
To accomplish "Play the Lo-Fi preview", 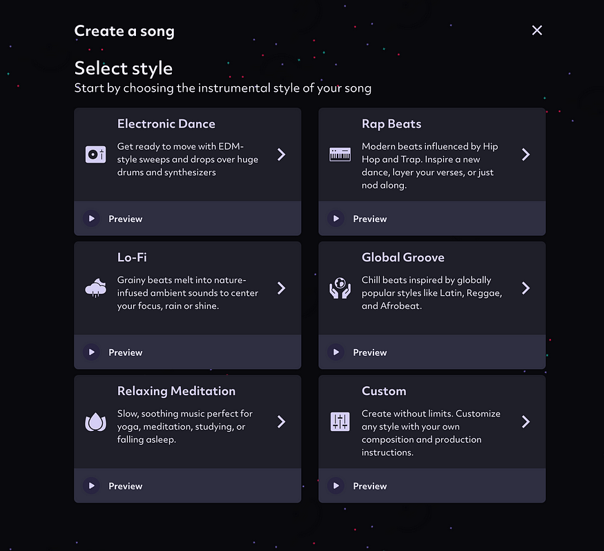I will click(92, 352).
